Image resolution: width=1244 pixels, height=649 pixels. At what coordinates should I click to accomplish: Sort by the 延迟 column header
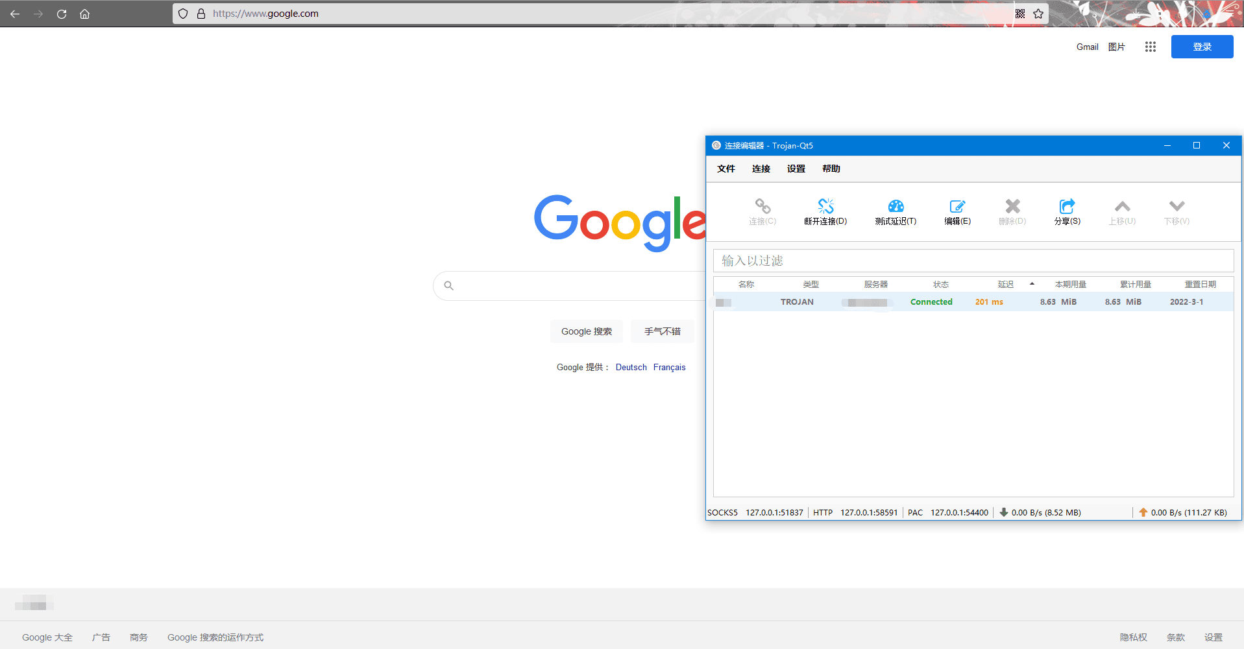(1006, 284)
